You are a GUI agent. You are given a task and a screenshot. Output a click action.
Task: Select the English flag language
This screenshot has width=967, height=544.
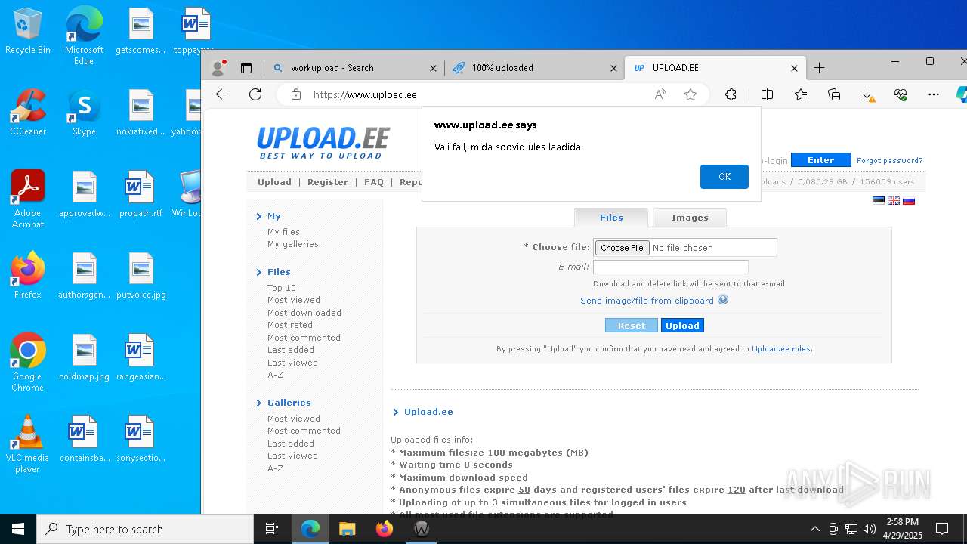894,200
